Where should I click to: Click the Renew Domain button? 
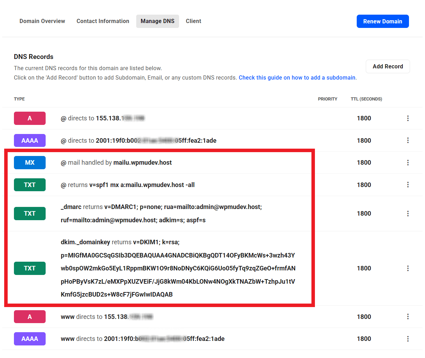[x=382, y=21]
